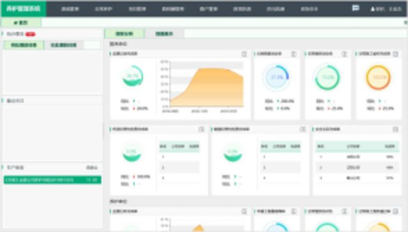Click the orange 100% circular gauge
The height and width of the screenshot is (232, 408).
[378, 77]
